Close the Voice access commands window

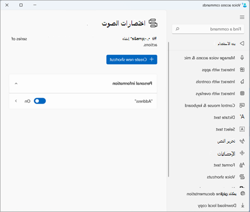7,5
